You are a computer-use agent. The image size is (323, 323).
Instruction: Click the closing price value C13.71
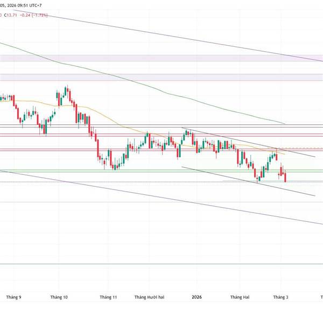[11, 15]
